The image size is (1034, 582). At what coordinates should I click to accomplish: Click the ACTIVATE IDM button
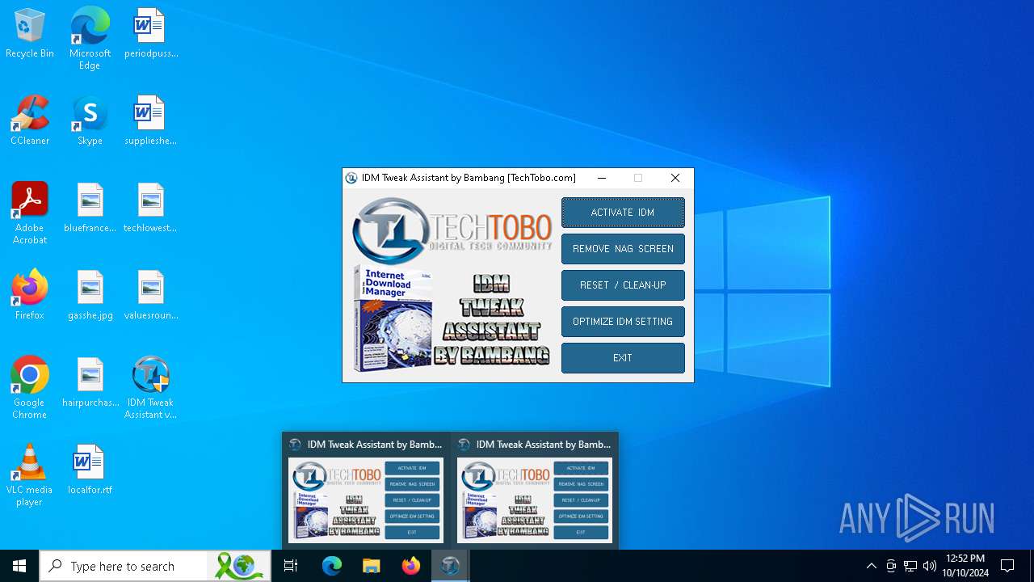point(623,213)
